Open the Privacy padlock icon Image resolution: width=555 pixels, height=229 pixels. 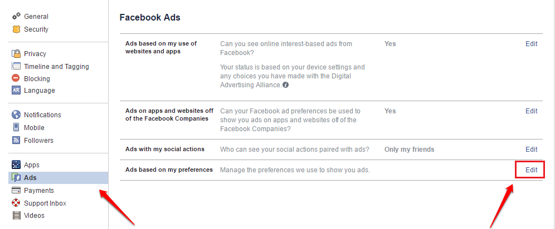click(16, 53)
